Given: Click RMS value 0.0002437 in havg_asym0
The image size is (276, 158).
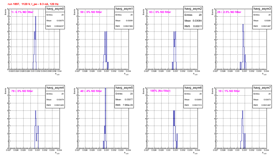Looking at the screenshot, I should click(59, 26).
